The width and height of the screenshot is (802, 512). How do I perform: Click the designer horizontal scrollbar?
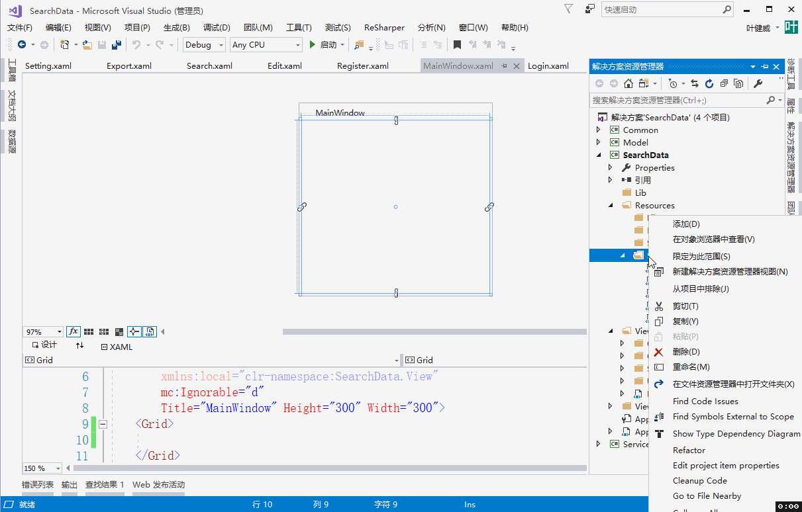(x=434, y=331)
